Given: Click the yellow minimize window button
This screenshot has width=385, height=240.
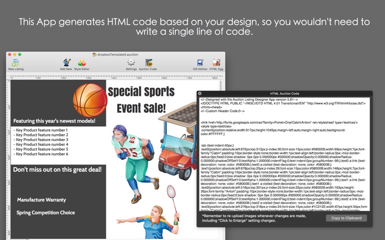Looking at the screenshot, I should pyautogui.click(x=15, y=54).
